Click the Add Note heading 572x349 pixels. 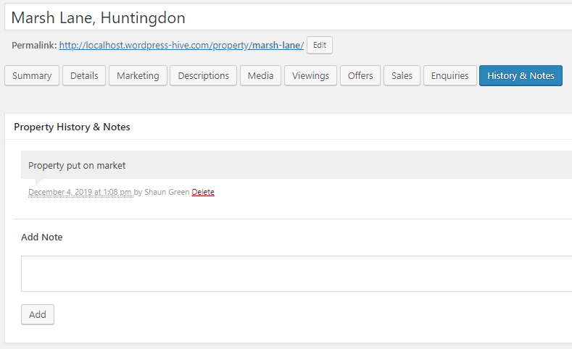tap(41, 237)
